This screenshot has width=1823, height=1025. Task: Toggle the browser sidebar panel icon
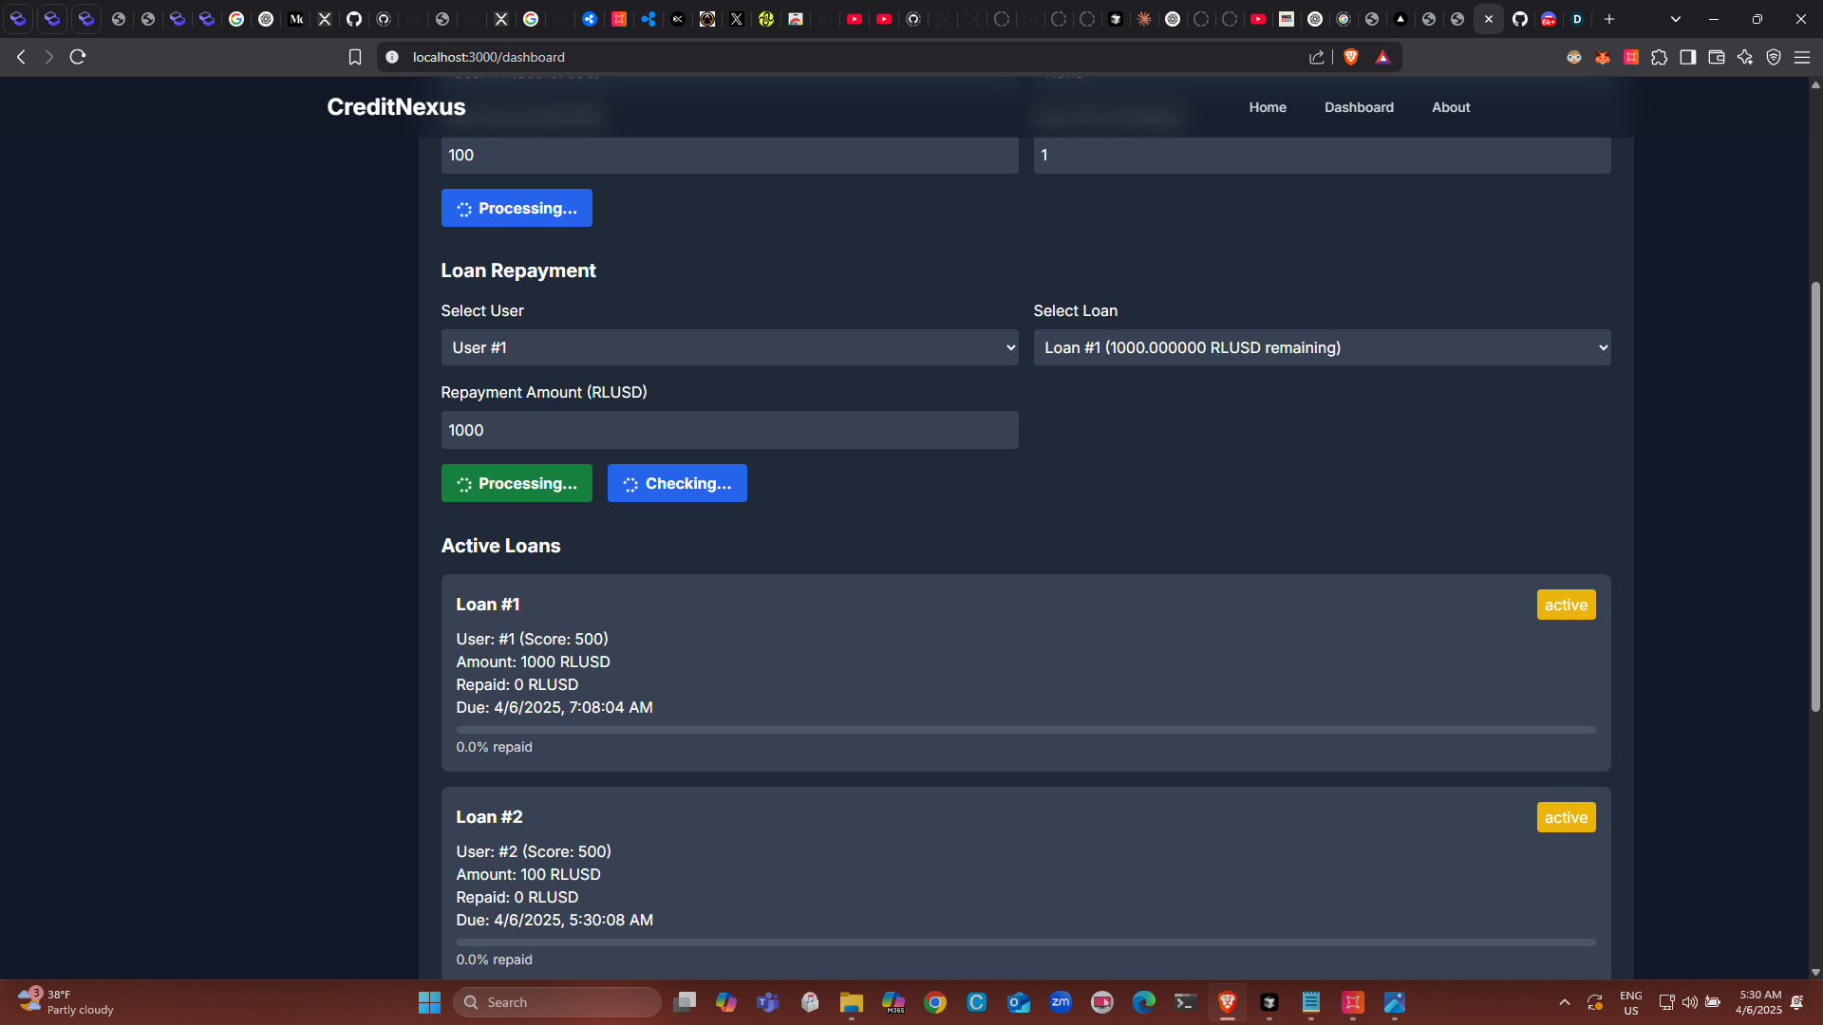pos(1687,57)
